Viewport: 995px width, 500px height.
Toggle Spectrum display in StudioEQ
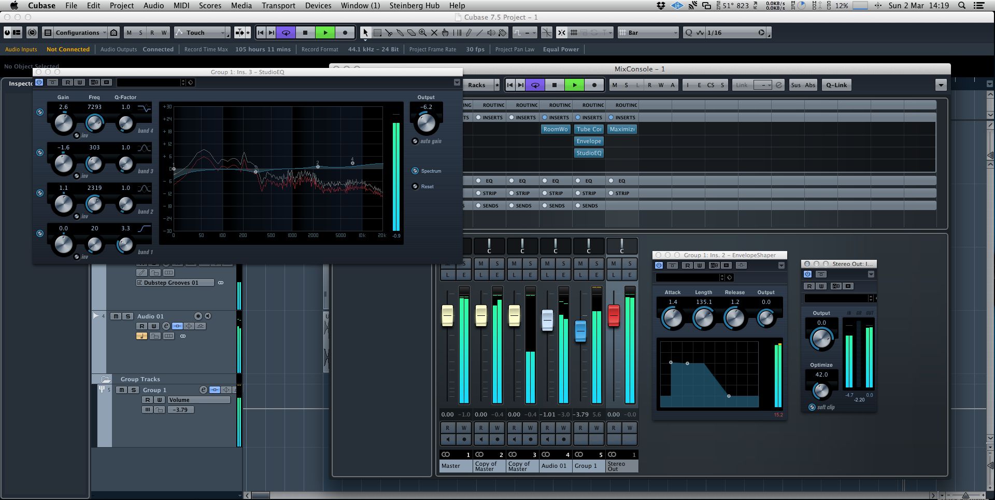[x=415, y=171]
